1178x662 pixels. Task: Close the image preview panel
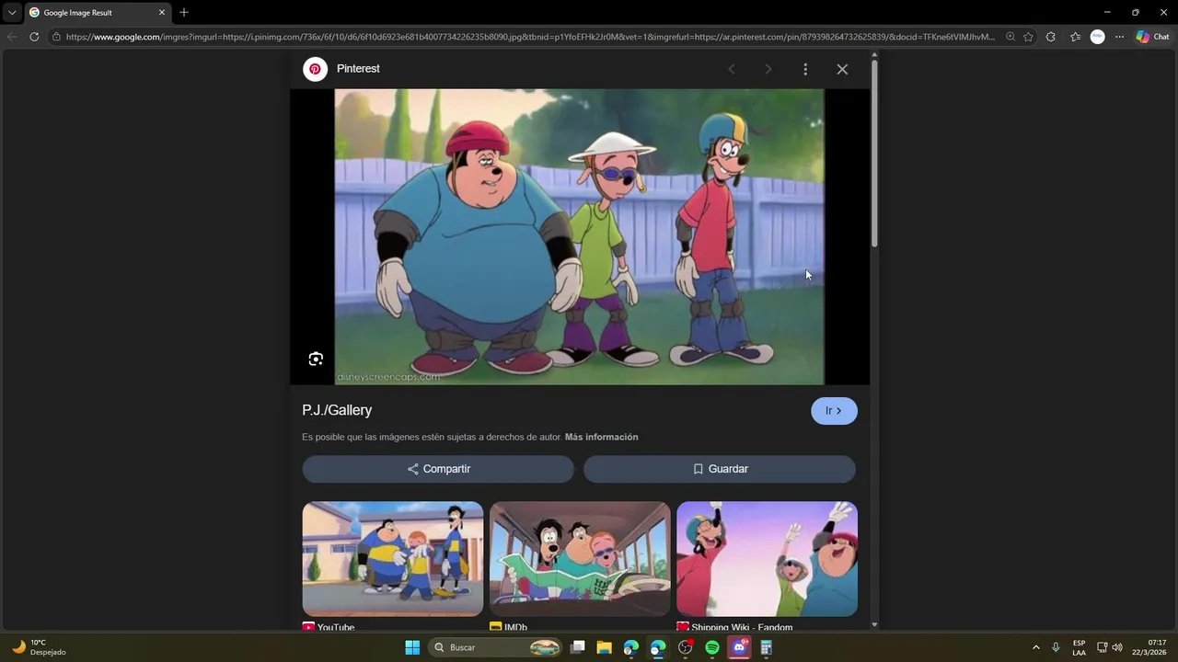(842, 69)
